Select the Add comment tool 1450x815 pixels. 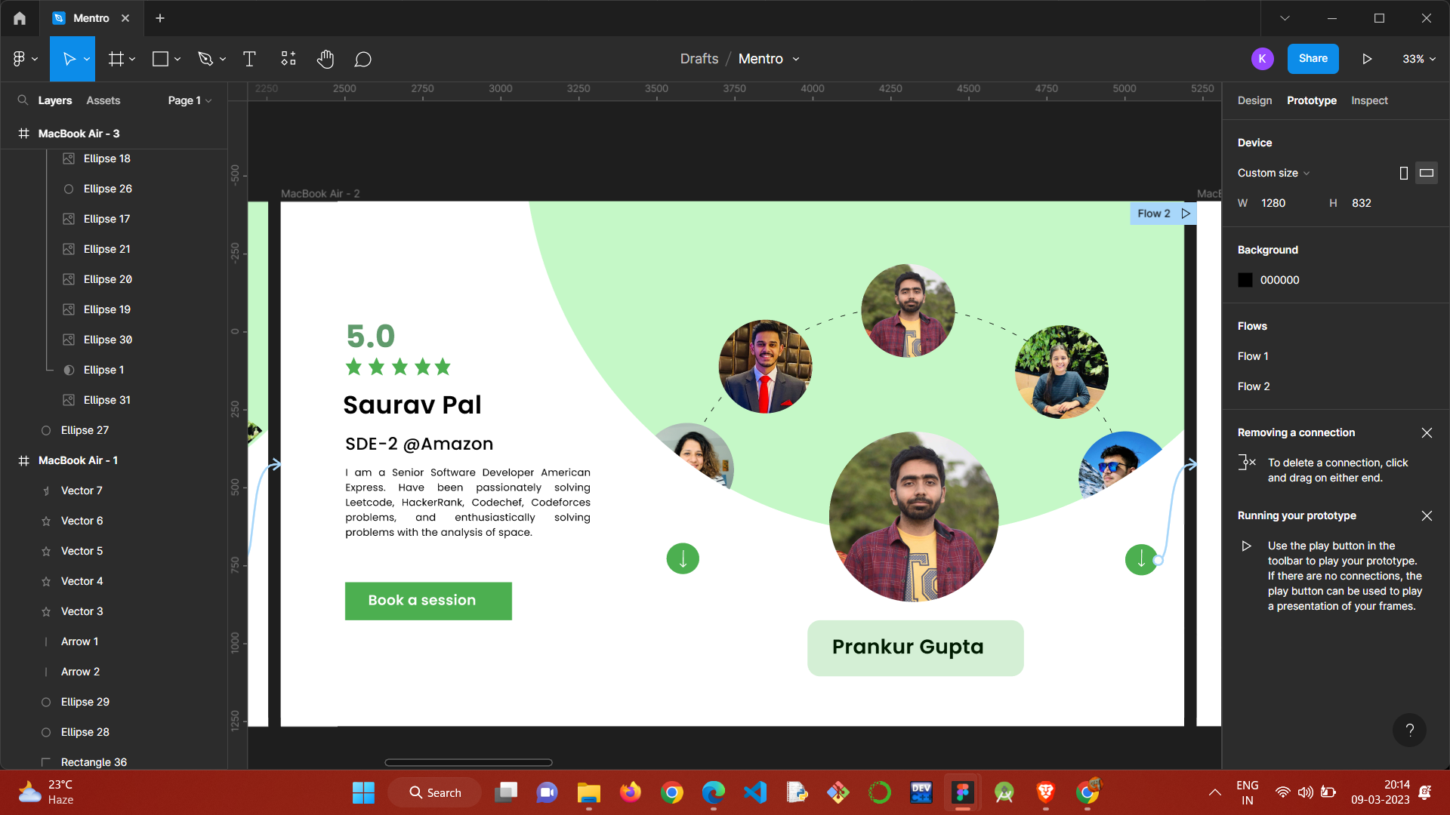(x=363, y=59)
